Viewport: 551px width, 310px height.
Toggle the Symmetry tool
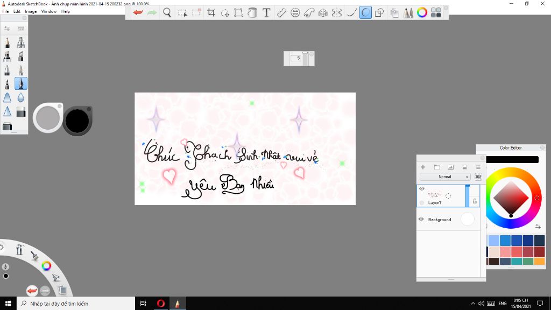coord(337,13)
